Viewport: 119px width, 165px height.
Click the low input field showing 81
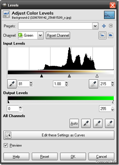23,84
